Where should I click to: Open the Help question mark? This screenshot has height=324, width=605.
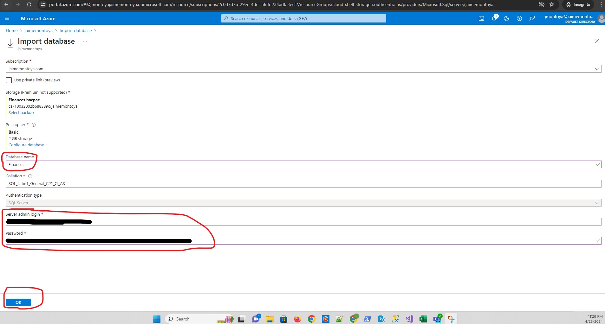pos(519,18)
